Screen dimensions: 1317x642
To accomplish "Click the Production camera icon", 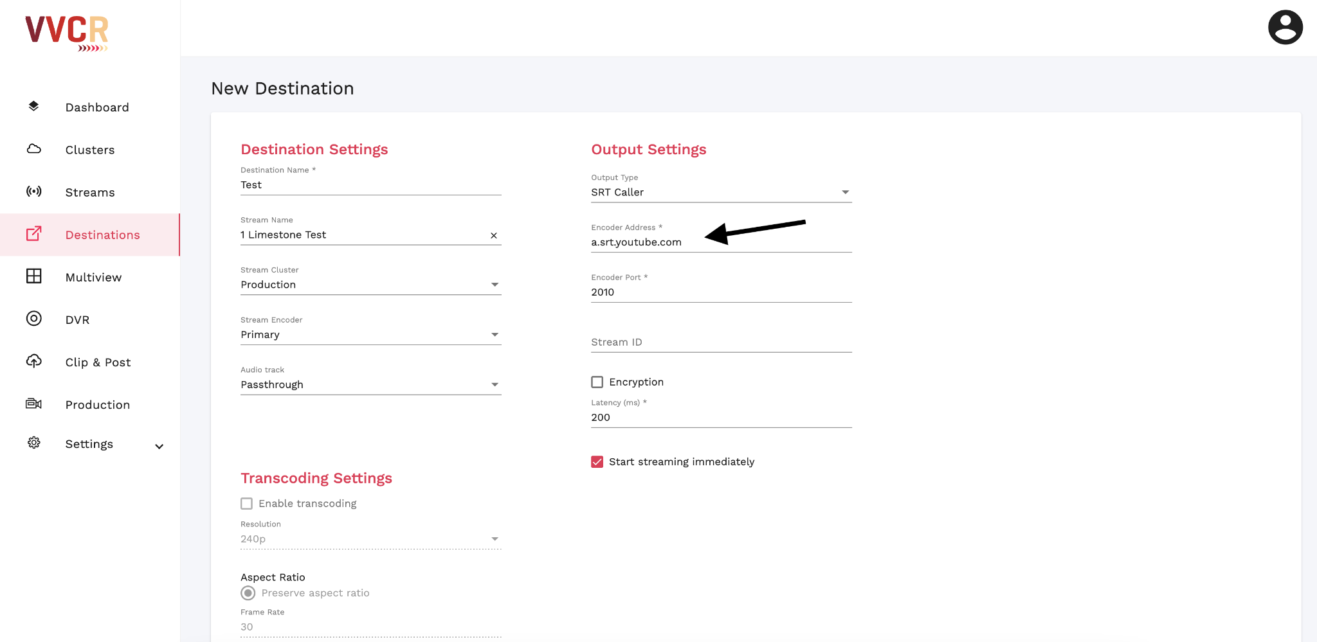I will click(x=33, y=404).
